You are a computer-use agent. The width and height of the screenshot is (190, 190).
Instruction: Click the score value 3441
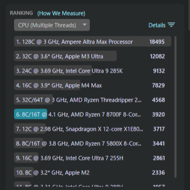tap(159, 144)
